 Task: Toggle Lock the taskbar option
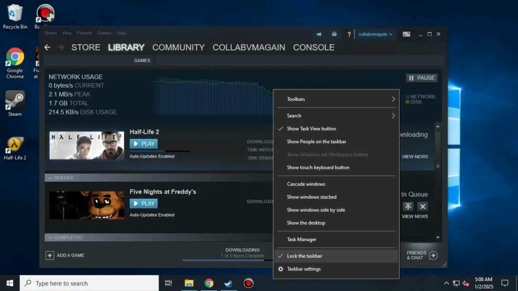[336, 256]
